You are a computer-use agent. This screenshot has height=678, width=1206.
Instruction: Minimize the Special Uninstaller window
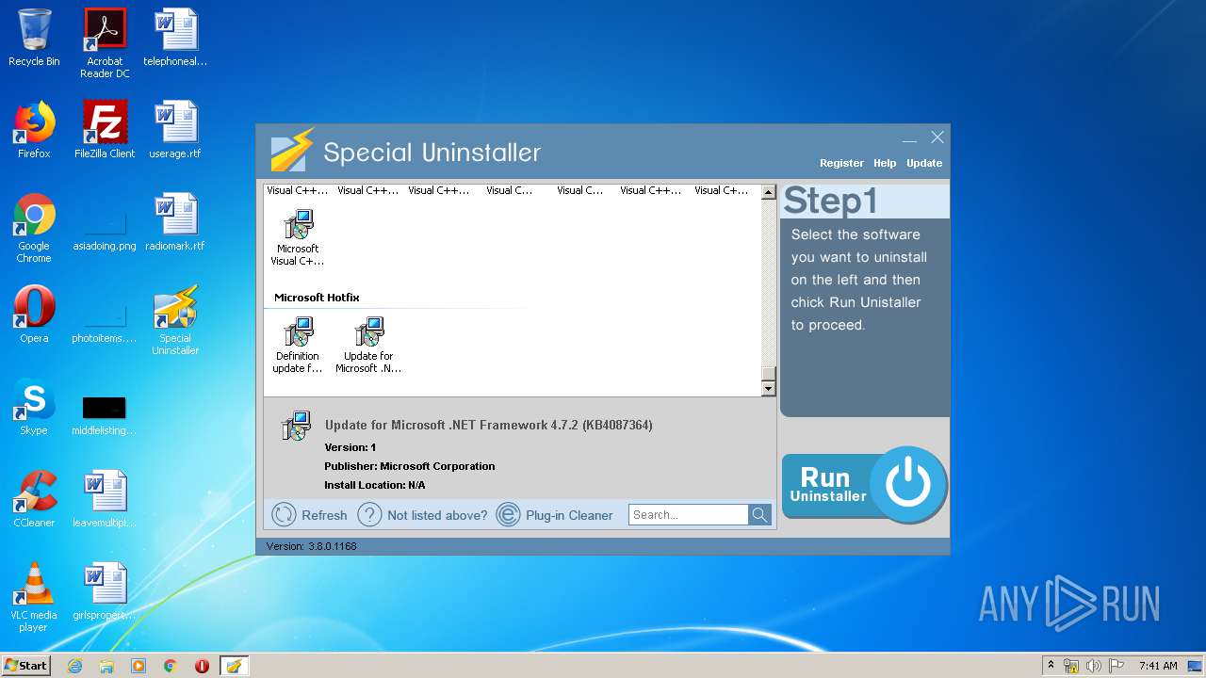tap(909, 139)
